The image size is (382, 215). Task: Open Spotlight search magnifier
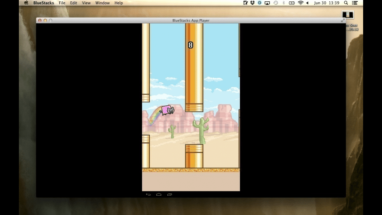coord(346,3)
